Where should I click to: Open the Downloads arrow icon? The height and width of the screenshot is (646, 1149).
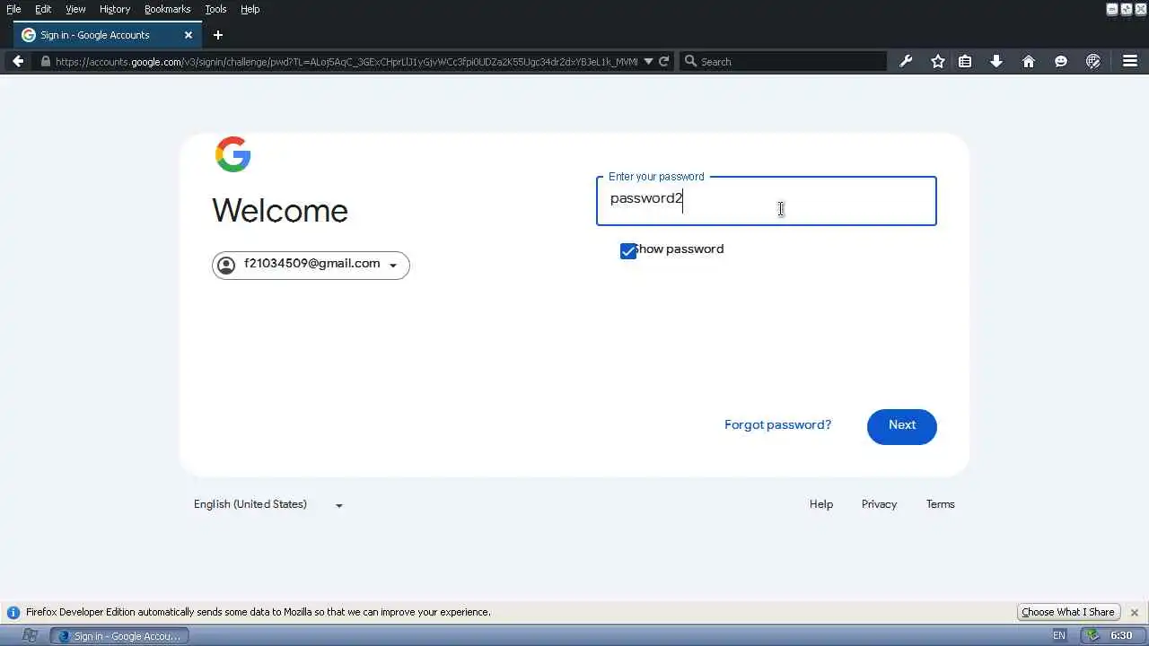996,61
